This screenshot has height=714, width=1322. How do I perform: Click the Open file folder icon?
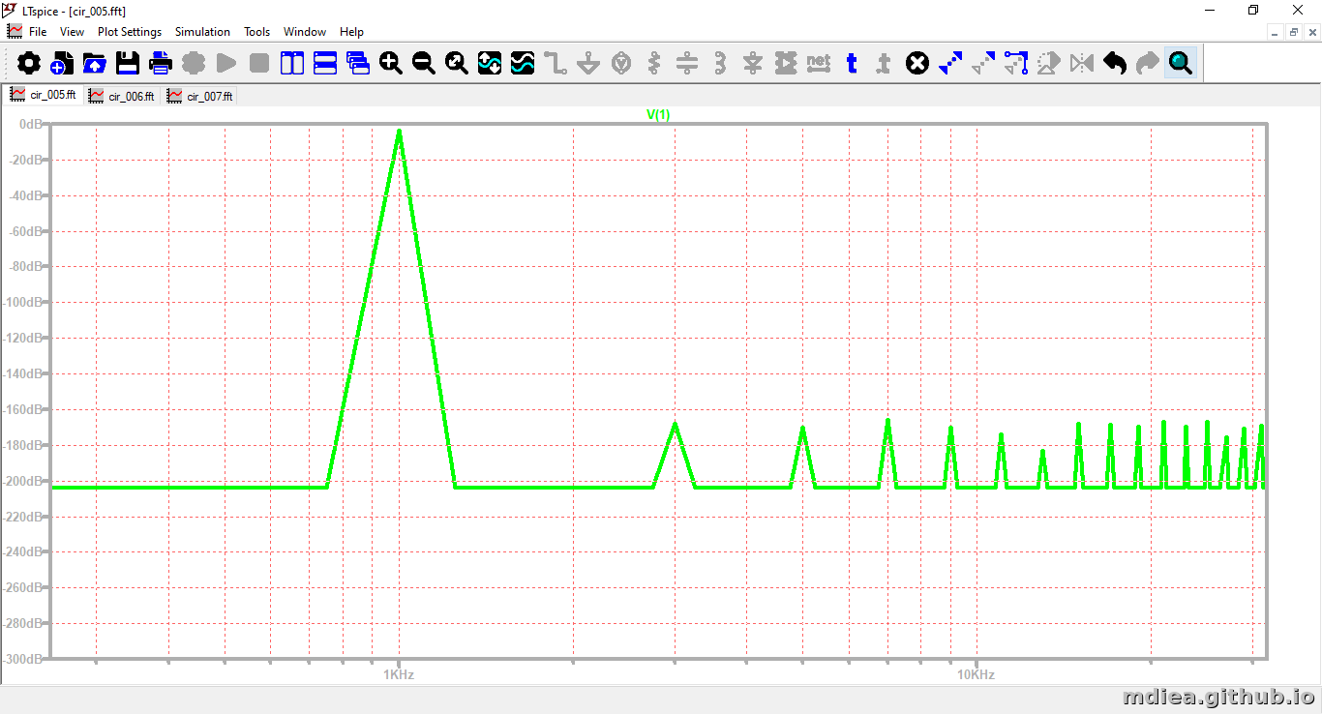click(x=95, y=64)
